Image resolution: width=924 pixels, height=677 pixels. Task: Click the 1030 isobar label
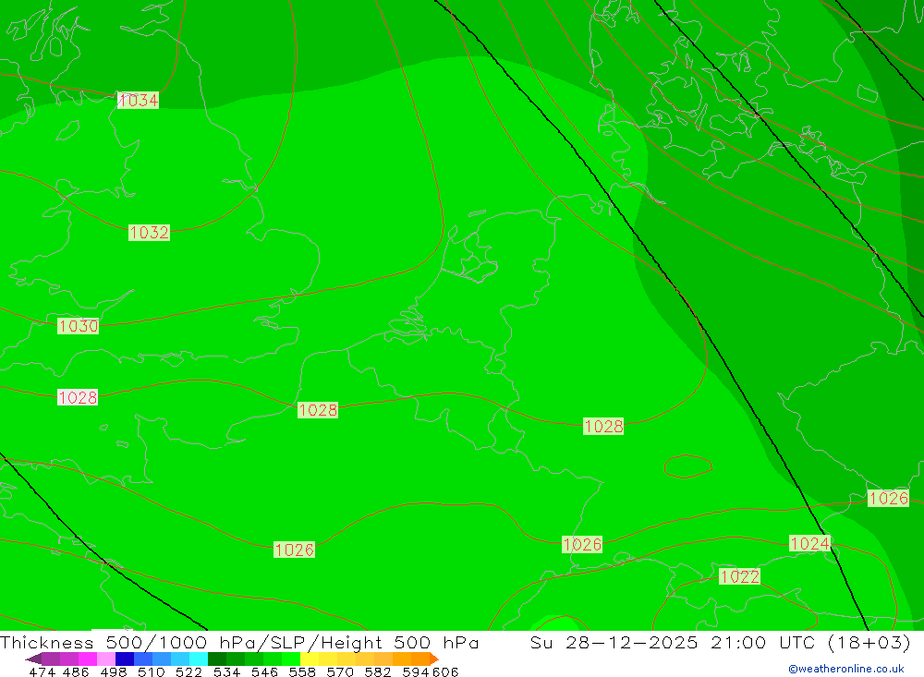pyautogui.click(x=78, y=326)
